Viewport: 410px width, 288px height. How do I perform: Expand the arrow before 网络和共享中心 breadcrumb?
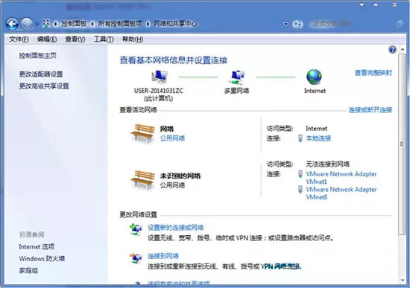click(148, 24)
